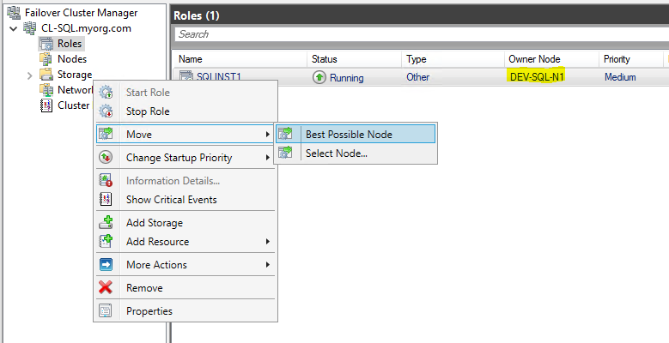Open the More Actions submenu arrow
Viewport: 669px width, 343px height.
[268, 265]
